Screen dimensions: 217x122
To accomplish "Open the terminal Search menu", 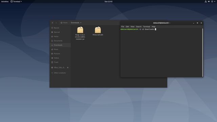I will [x=139, y=26].
